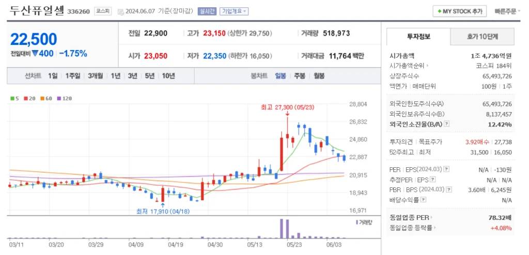Click 거래대금 value 11,764

tap(340, 56)
